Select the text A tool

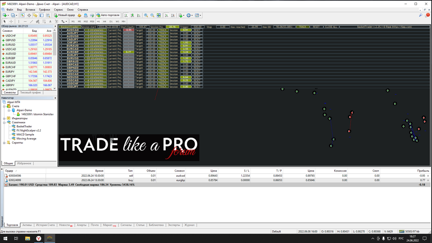tap(50, 21)
